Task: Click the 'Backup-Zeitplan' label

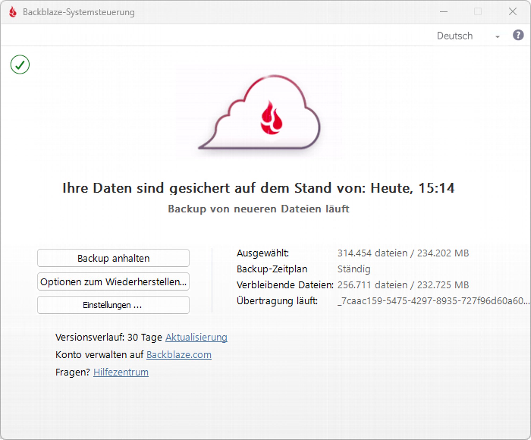Action: (x=272, y=269)
